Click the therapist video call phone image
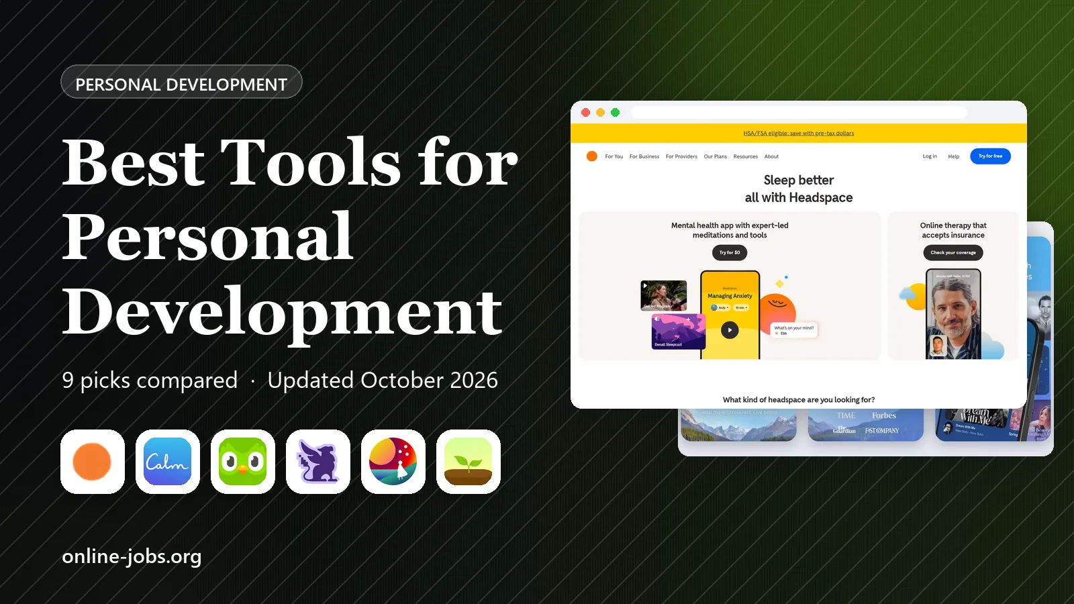The width and height of the screenshot is (1074, 604). coord(953,314)
